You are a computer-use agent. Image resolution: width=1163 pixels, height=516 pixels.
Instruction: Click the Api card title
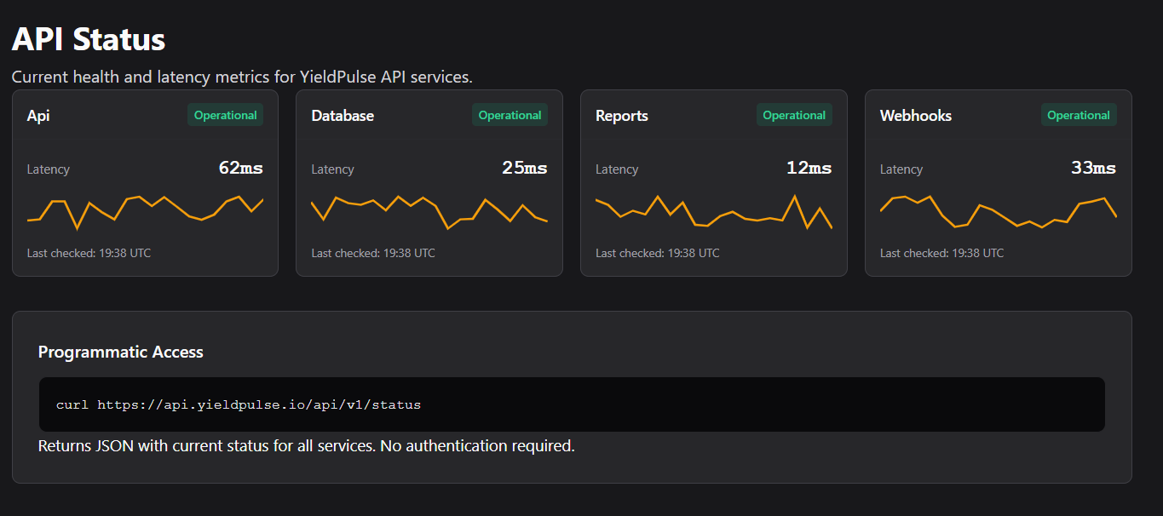[38, 116]
